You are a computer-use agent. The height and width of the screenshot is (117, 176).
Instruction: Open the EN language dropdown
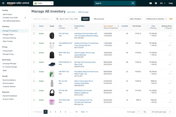(x=163, y=3)
